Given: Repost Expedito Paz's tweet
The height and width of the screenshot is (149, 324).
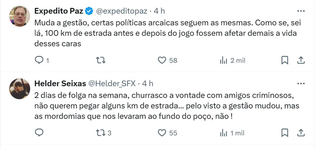Looking at the screenshot, I should coord(101,60).
